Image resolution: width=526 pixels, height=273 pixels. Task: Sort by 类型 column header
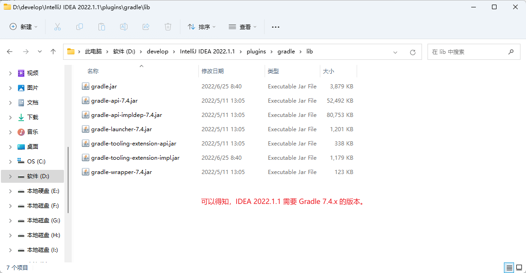[x=273, y=71]
